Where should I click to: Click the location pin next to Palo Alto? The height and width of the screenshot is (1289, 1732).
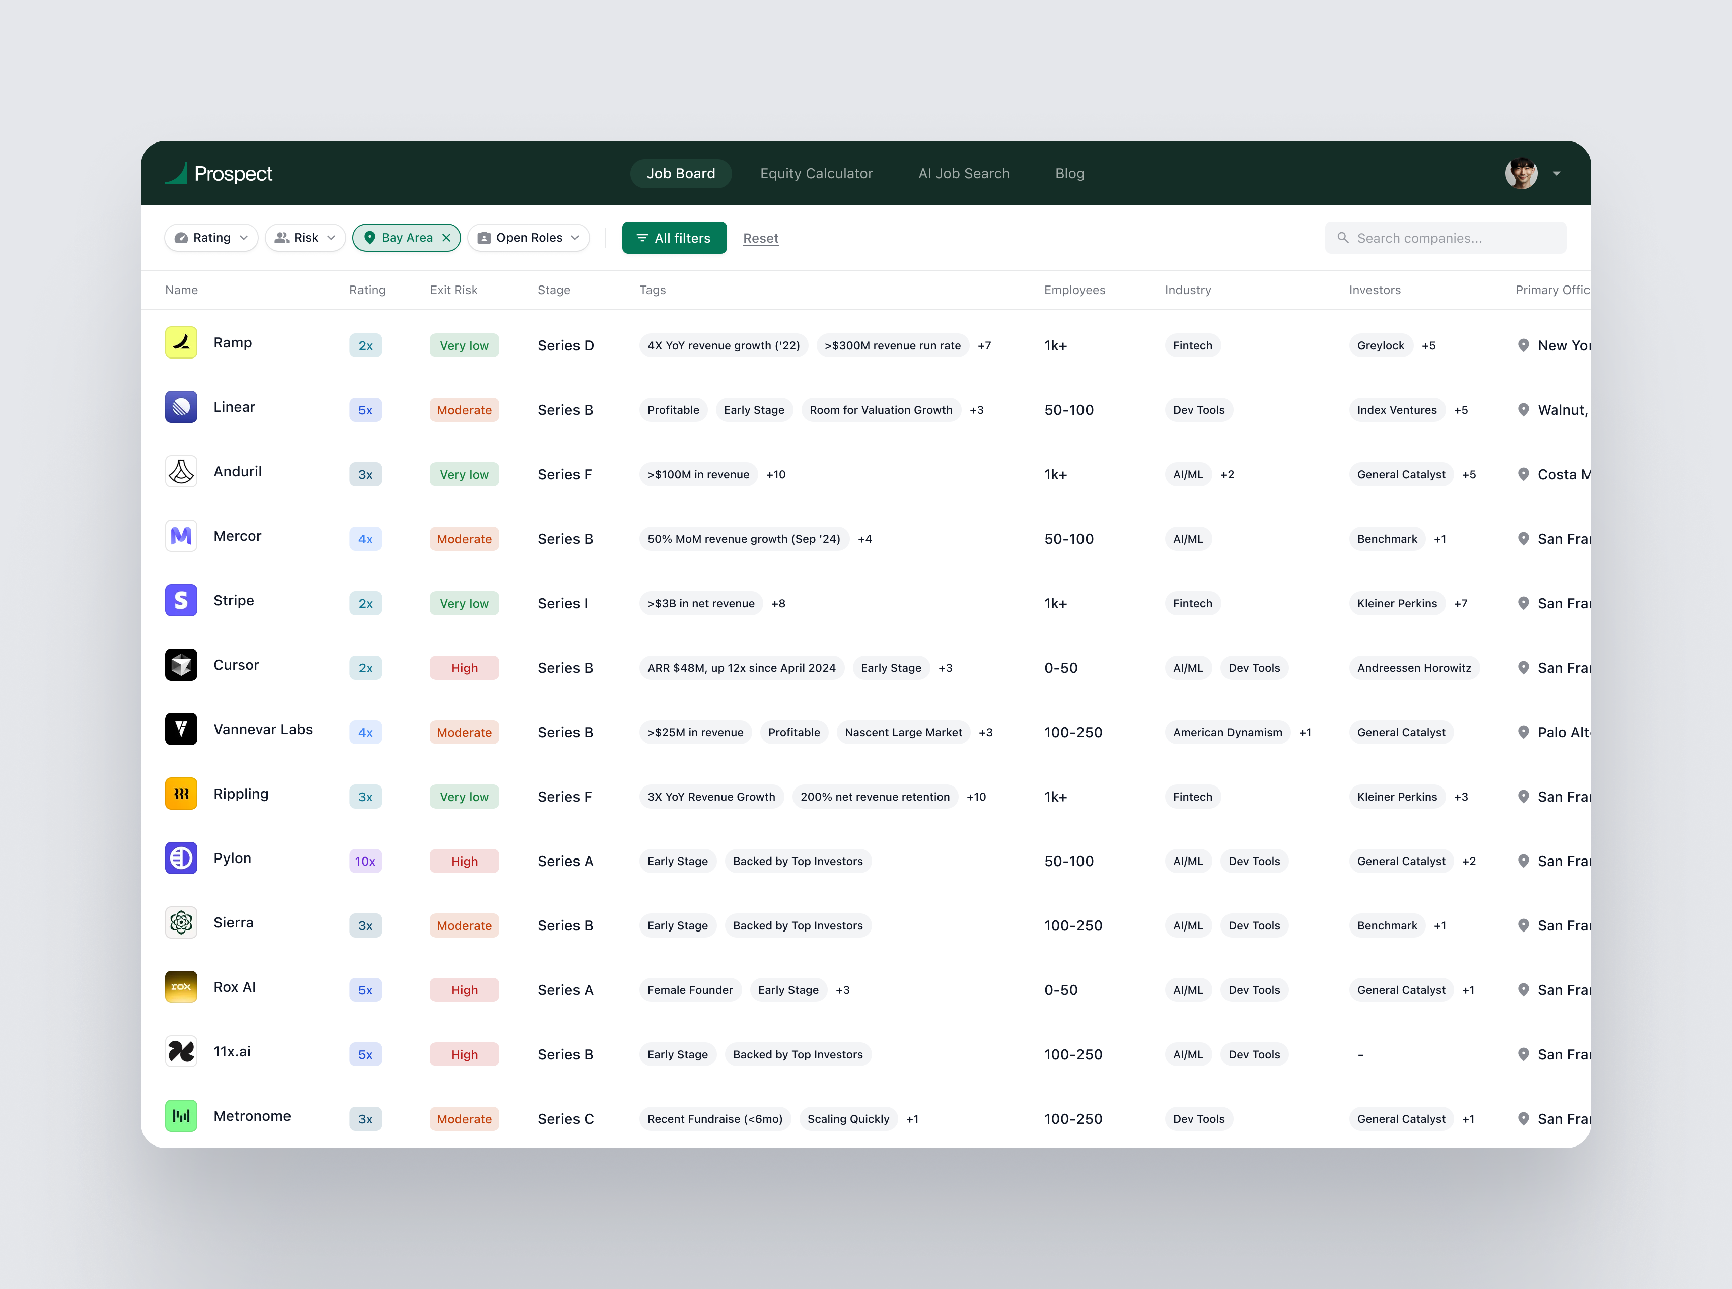pos(1525,732)
